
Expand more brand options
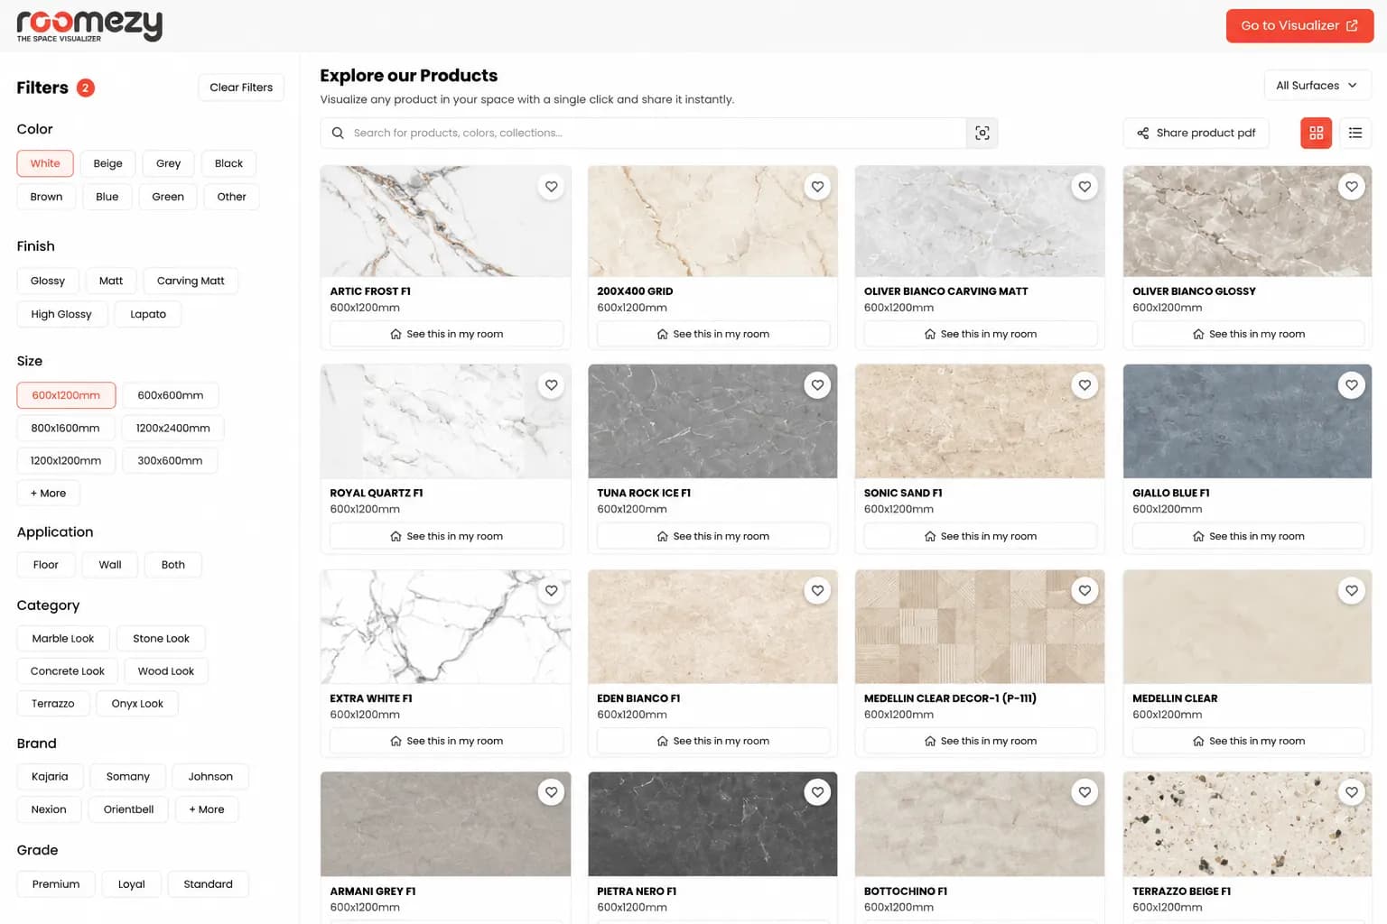[207, 809]
